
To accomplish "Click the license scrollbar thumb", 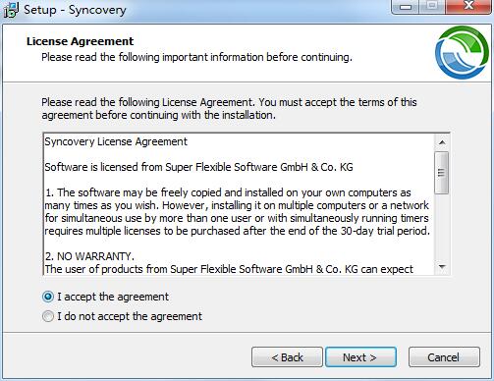I will (442, 173).
